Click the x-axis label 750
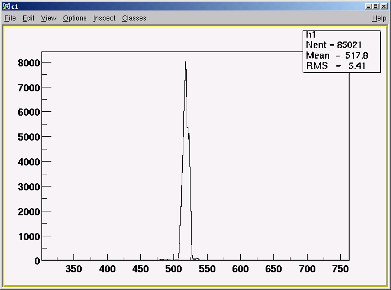 340,269
